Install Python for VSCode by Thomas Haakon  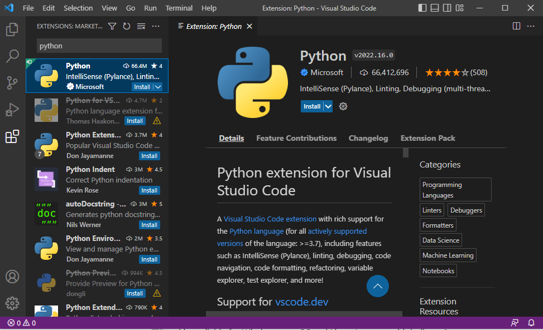(134, 121)
